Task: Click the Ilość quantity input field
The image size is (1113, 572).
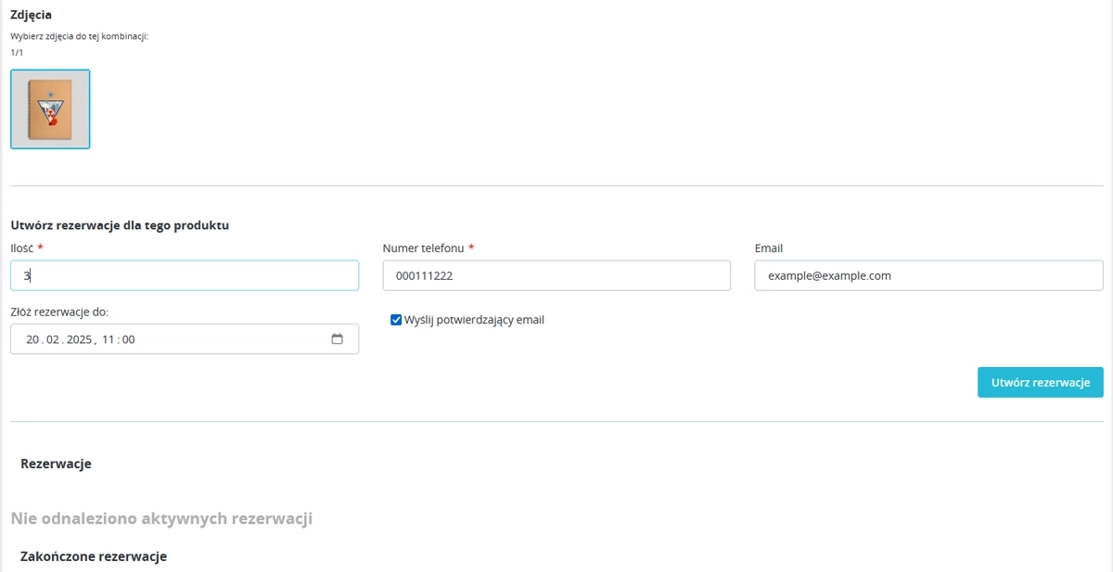Action: 185,275
